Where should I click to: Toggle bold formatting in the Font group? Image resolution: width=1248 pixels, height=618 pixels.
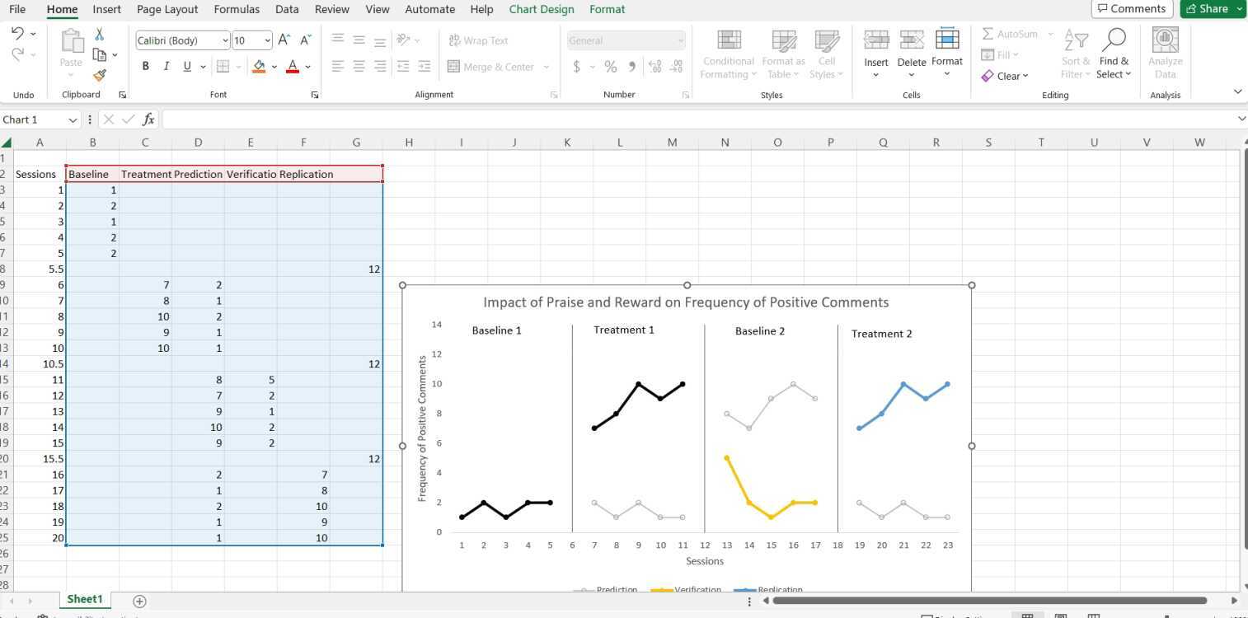point(145,66)
